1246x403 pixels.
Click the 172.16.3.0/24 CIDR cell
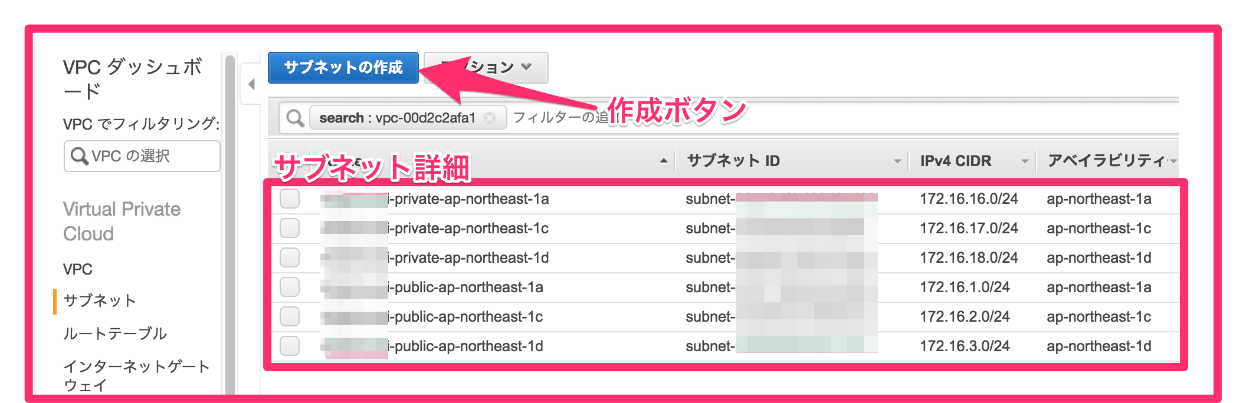coord(965,346)
